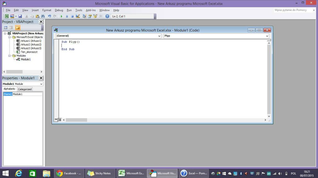Screen dimensions: 318x178
Task: Collapse Microsoft Excel Objects folder
Action: click(9, 37)
